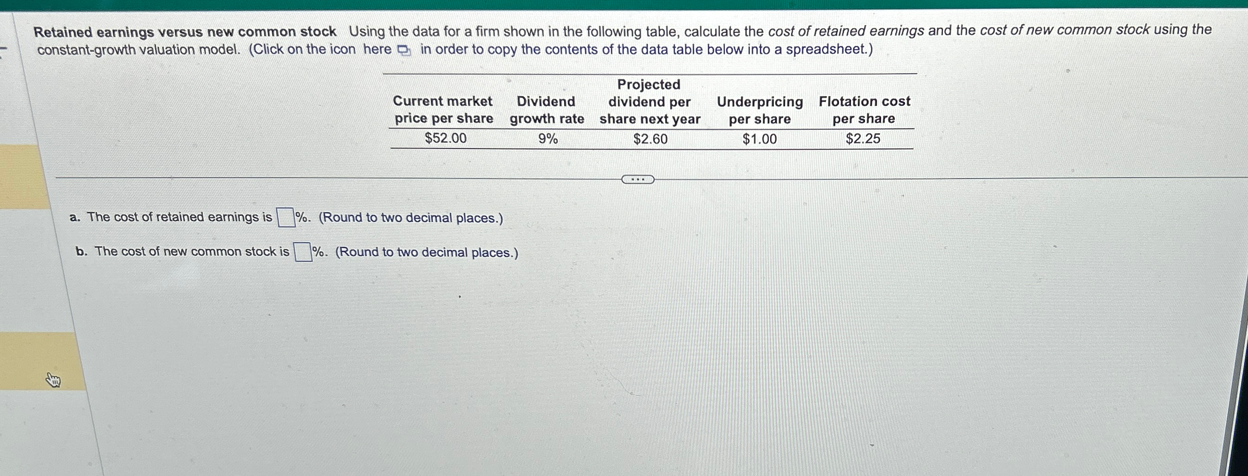This screenshot has width=1248, height=476.
Task: Click the 9% dividend growth rate cell
Action: (548, 139)
